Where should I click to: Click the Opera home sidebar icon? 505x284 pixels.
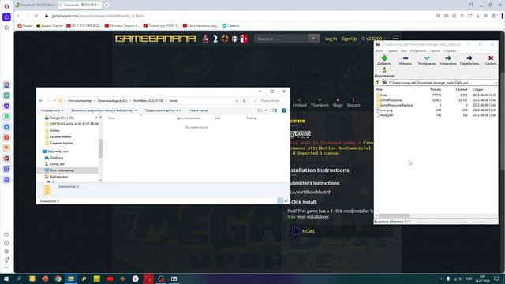coord(6,17)
